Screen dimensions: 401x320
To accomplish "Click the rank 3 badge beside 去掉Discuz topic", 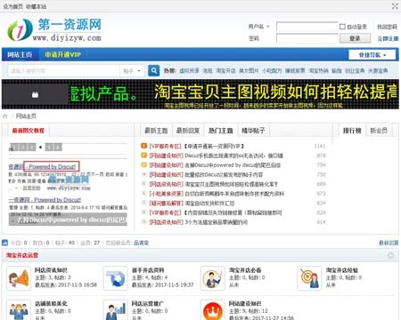I will click(144, 164).
